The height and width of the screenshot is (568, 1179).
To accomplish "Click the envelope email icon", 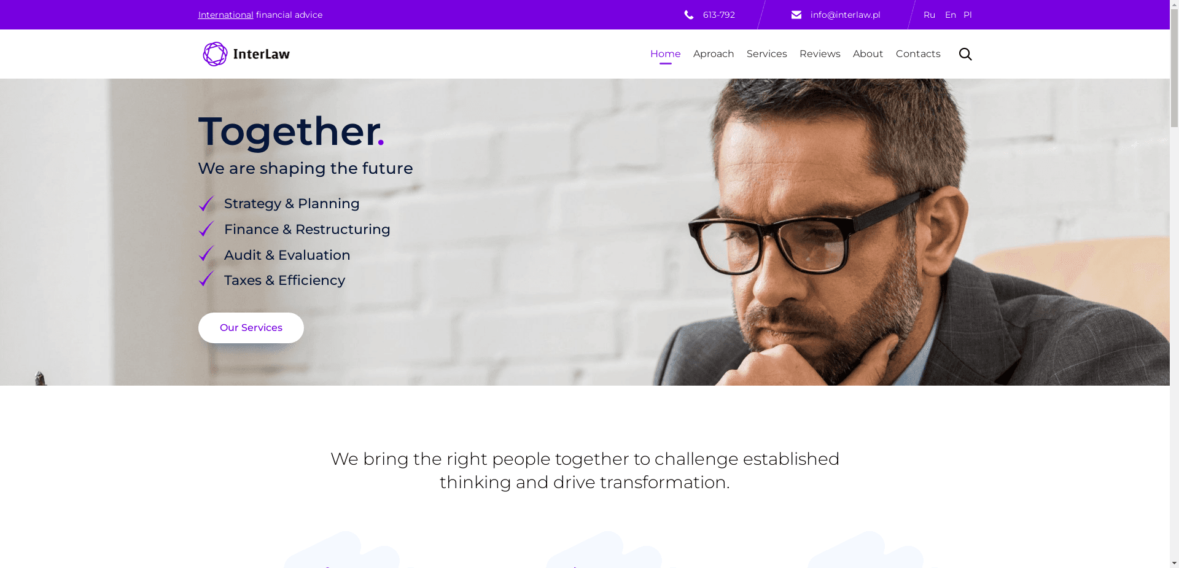I will tap(796, 15).
